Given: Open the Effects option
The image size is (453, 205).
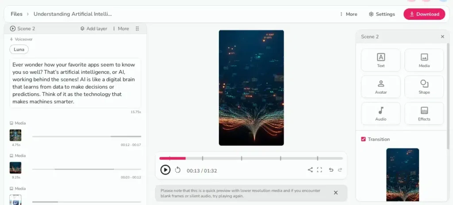Looking at the screenshot, I should 424,114.
